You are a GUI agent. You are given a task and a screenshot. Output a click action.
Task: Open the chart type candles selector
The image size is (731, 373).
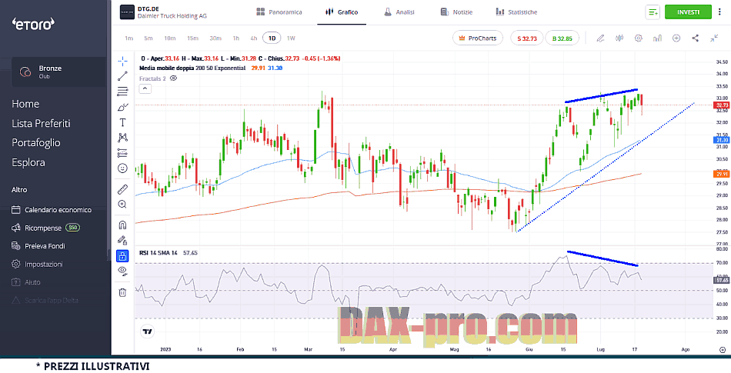pyautogui.click(x=619, y=38)
